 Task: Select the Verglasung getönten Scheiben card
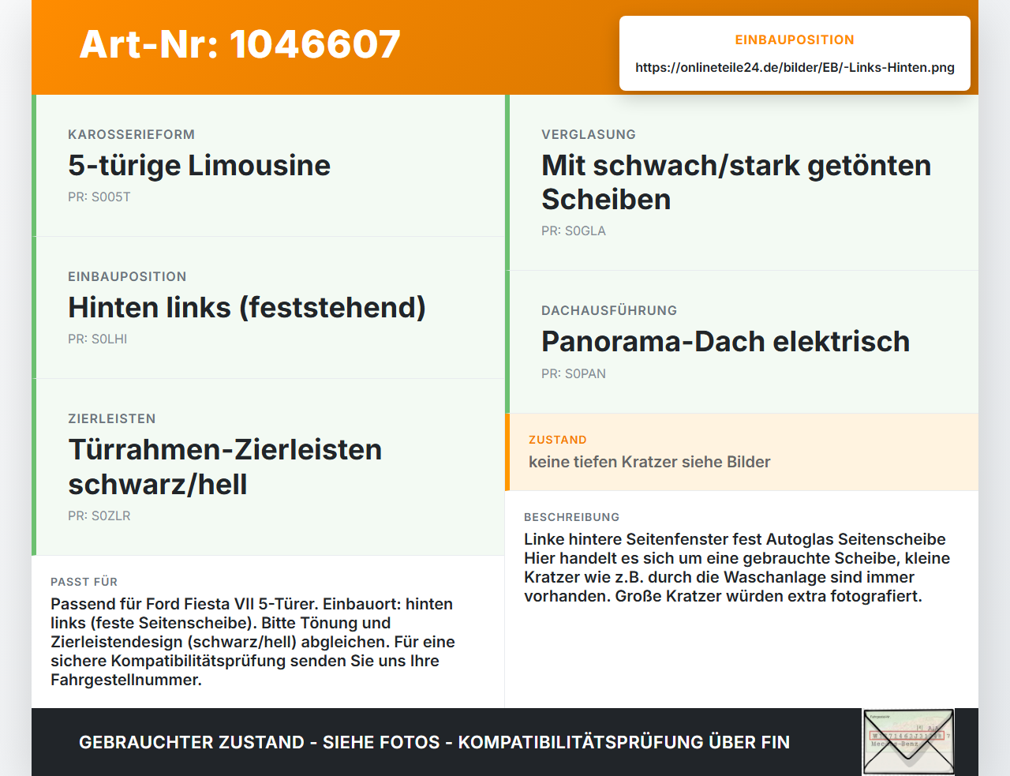pos(742,183)
